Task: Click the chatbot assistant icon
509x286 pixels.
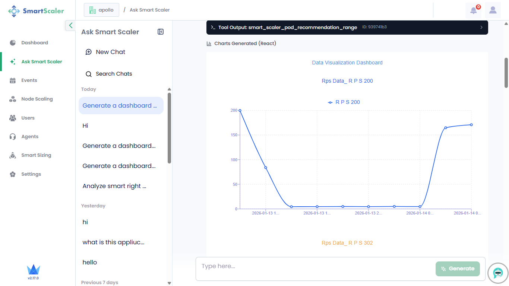Action: (x=498, y=273)
